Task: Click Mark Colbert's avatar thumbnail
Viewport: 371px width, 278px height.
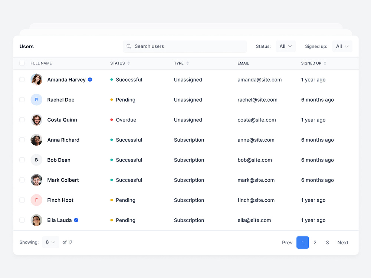Action: pyautogui.click(x=36, y=180)
